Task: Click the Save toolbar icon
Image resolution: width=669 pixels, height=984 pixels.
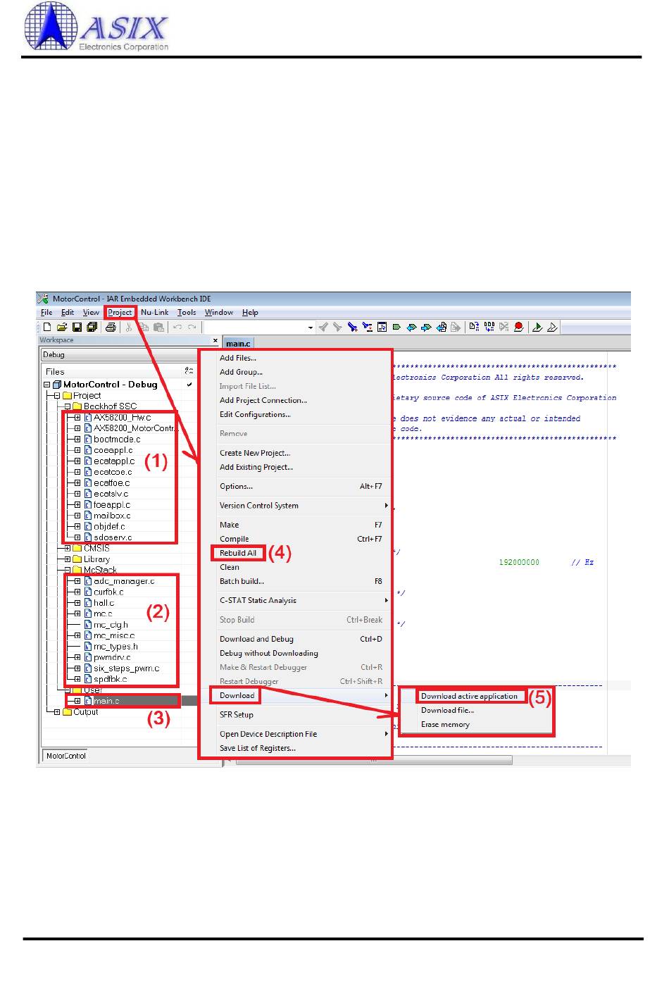Action: tap(76, 327)
